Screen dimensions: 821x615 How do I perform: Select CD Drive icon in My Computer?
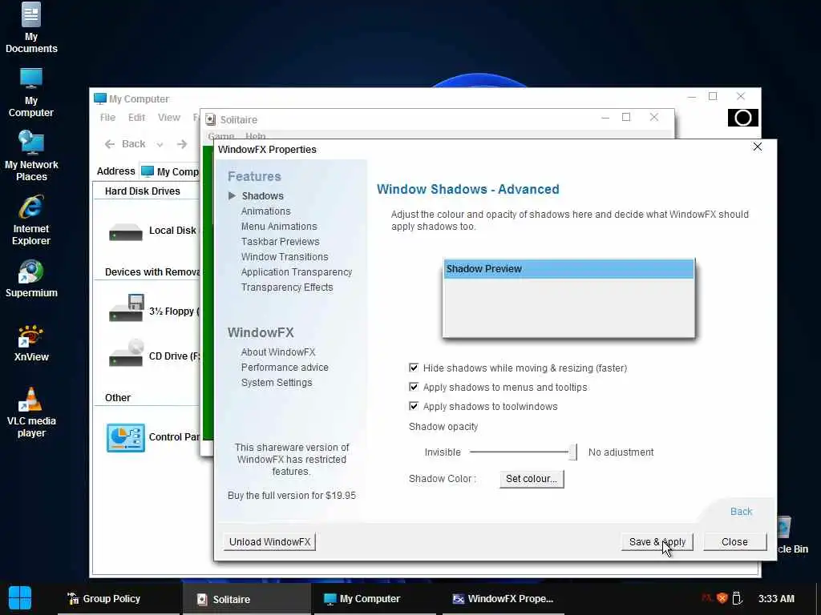click(126, 353)
